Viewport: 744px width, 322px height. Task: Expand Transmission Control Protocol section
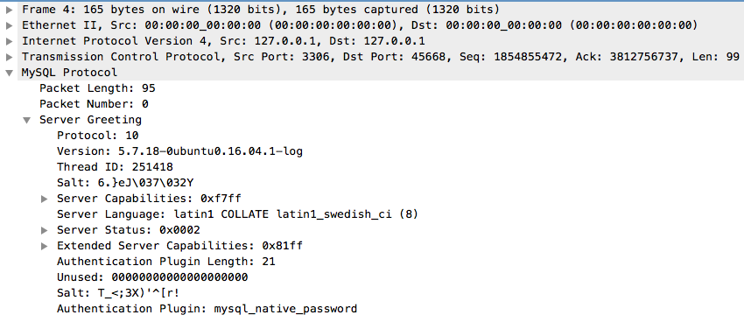tap(9, 57)
